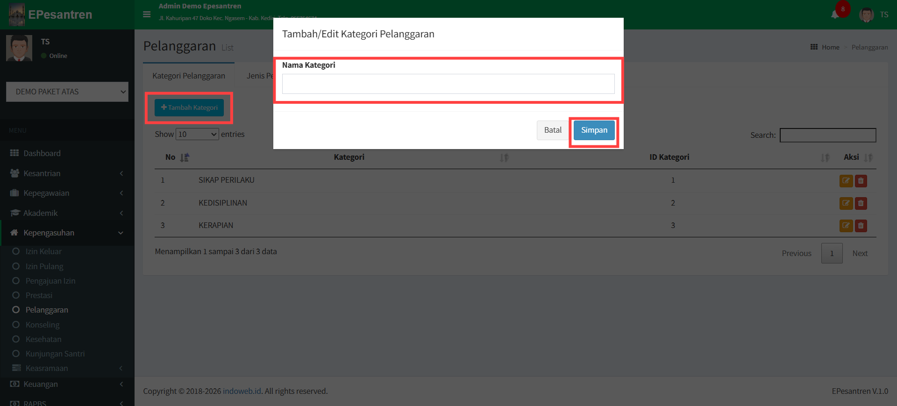The width and height of the screenshot is (897, 406).
Task: Select Konseling in the sidebar submenu
Action: pyautogui.click(x=43, y=325)
